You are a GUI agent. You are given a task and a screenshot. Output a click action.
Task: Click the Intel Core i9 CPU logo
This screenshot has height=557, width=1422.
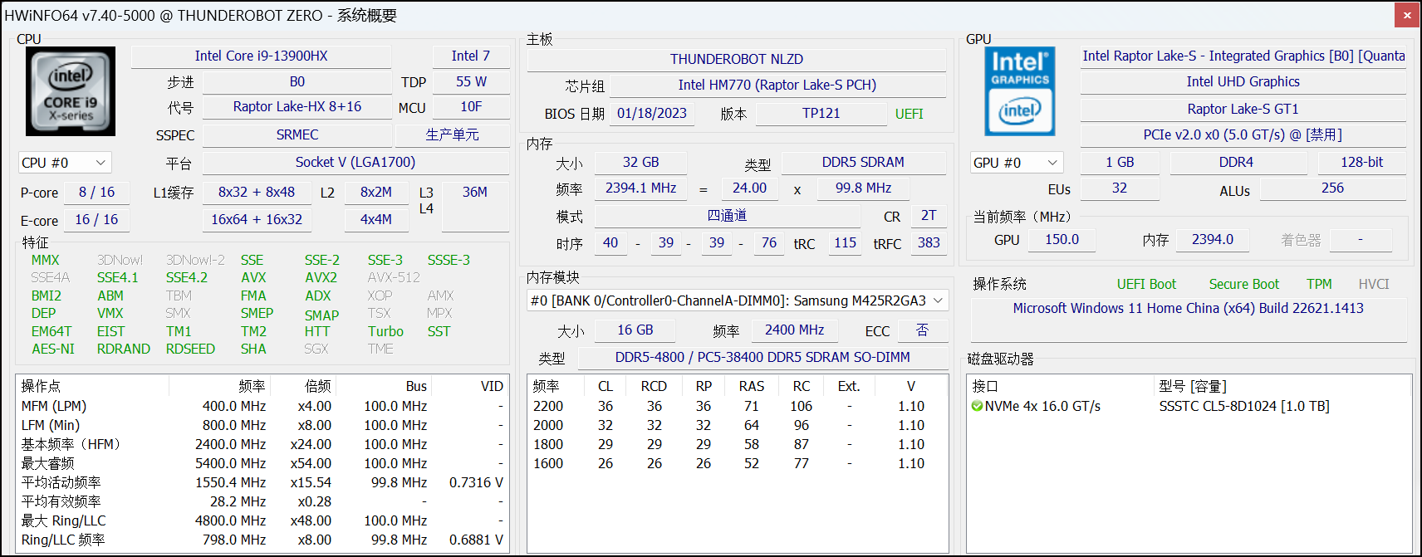coord(70,91)
